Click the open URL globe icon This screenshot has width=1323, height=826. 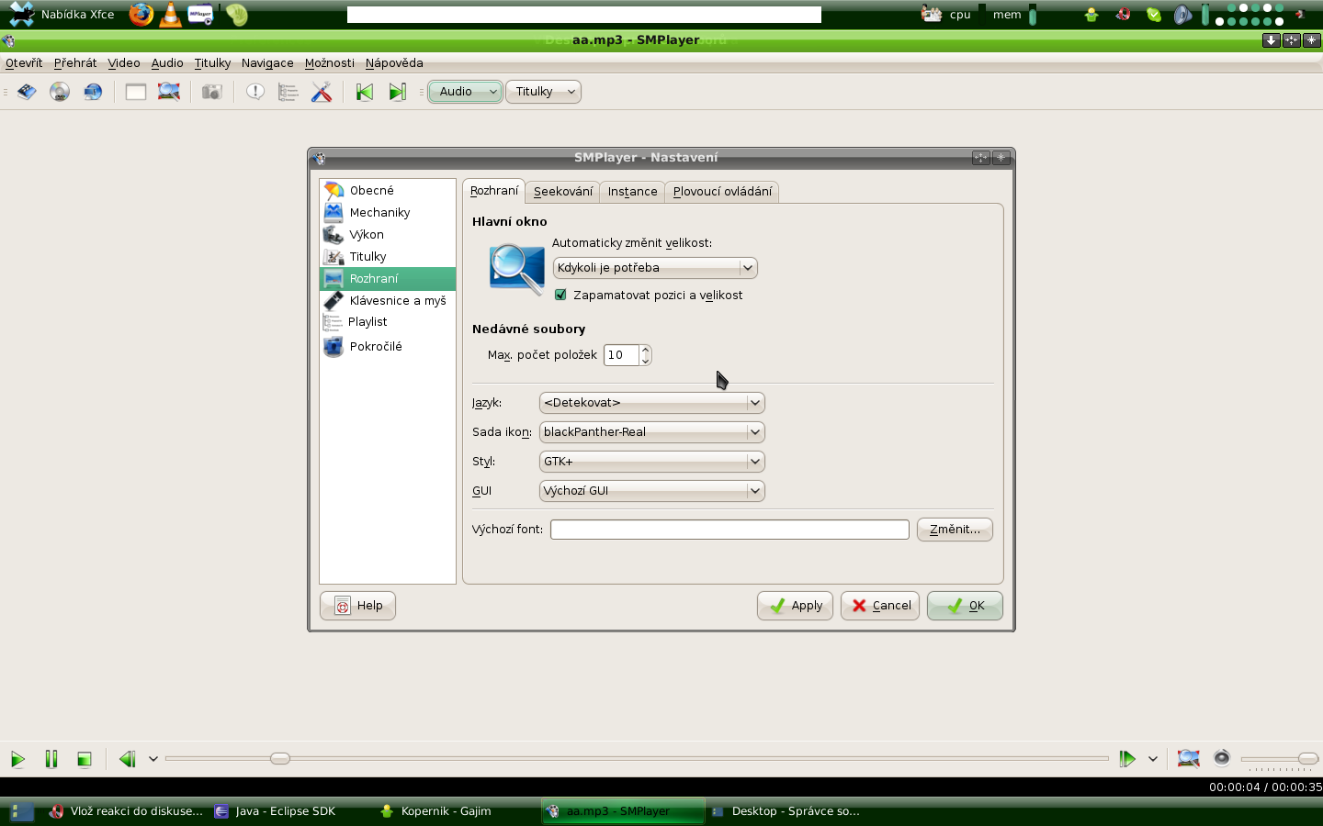point(93,92)
